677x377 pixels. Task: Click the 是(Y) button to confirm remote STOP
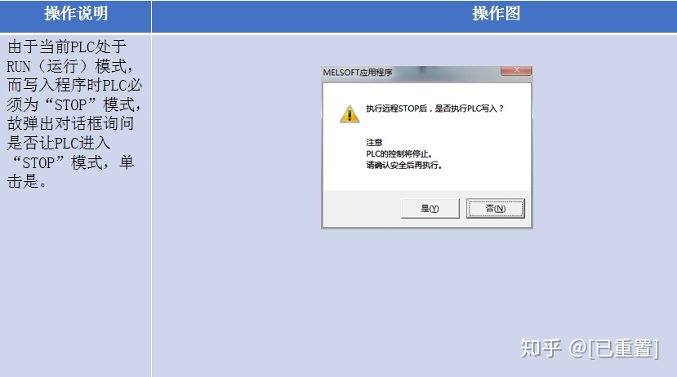coord(430,208)
